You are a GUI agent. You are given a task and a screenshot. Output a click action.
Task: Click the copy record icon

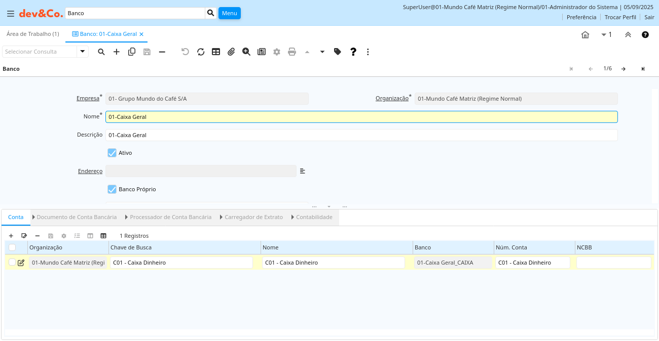[132, 52]
